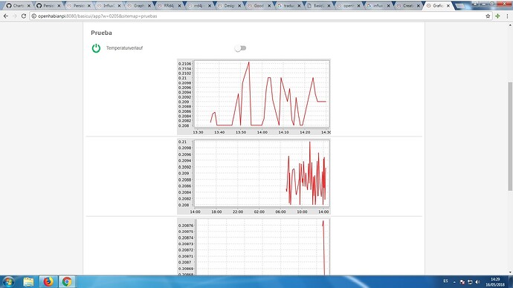Image resolution: width=513 pixels, height=288 pixels.
Task: View site information icon in address bar
Action: (x=33, y=16)
